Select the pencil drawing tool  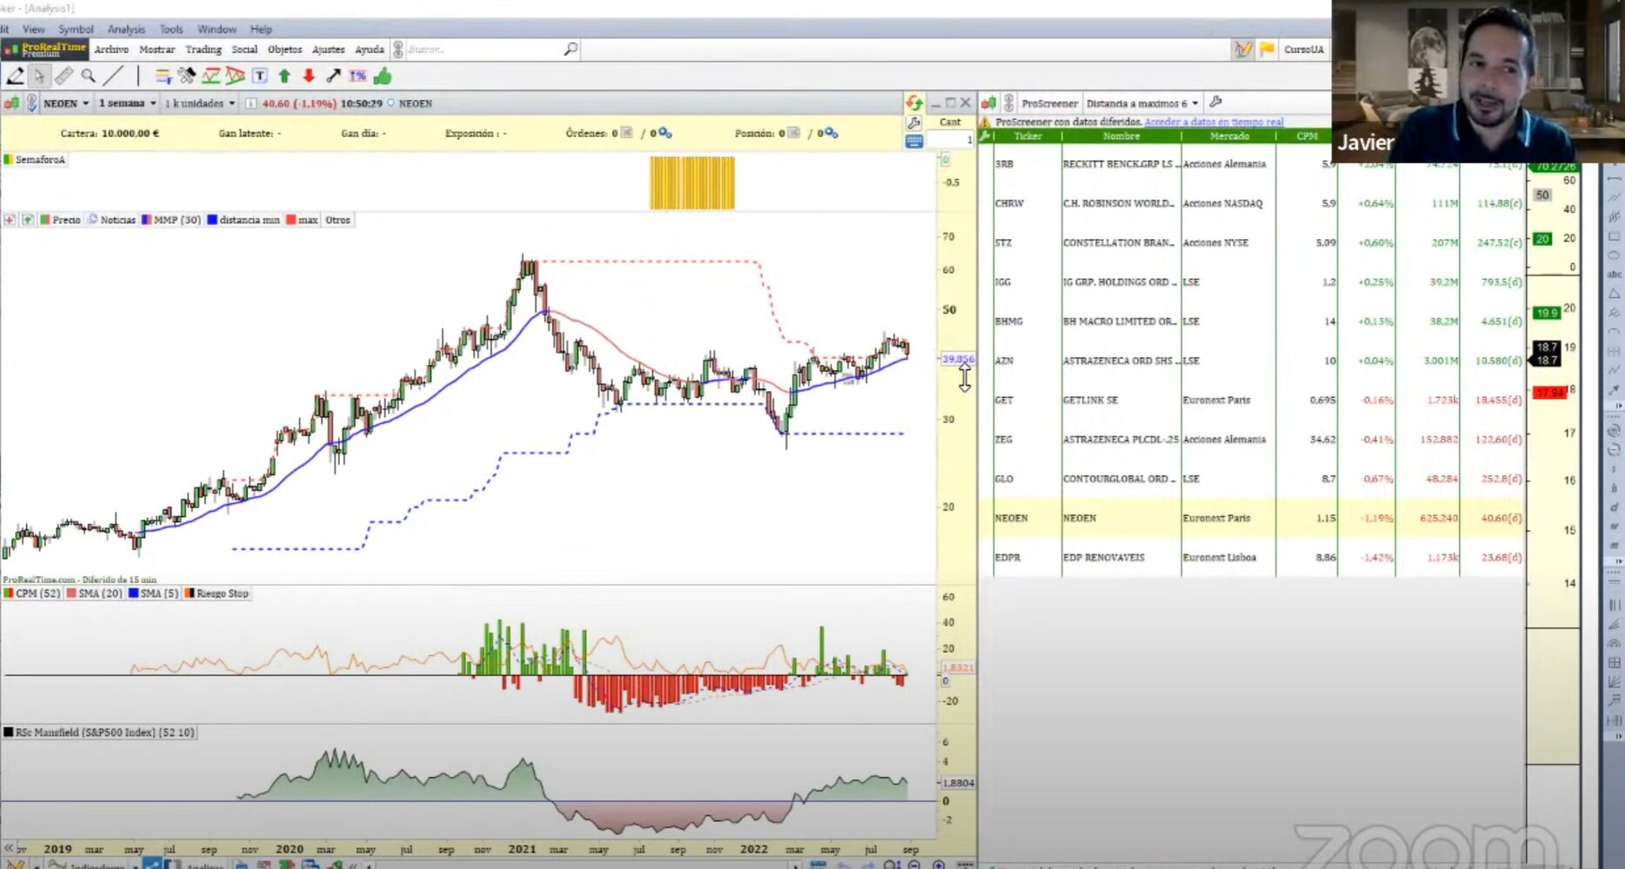coord(15,76)
